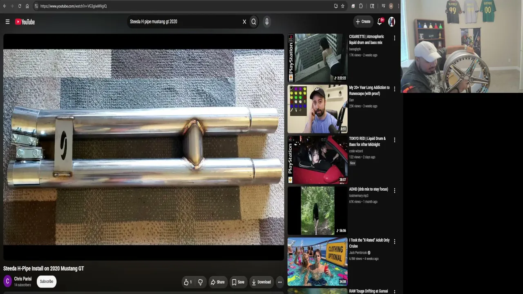This screenshot has height=294, width=523.
Task: Open the browser home page icon
Action: [x=27, y=6]
